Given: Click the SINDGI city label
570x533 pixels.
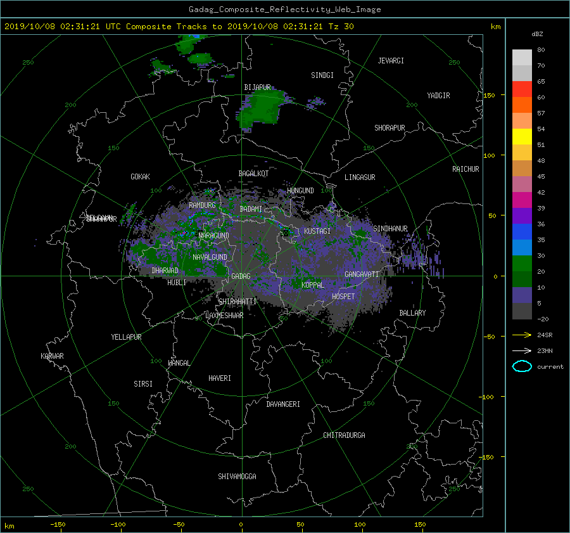Looking at the screenshot, I should point(322,75).
